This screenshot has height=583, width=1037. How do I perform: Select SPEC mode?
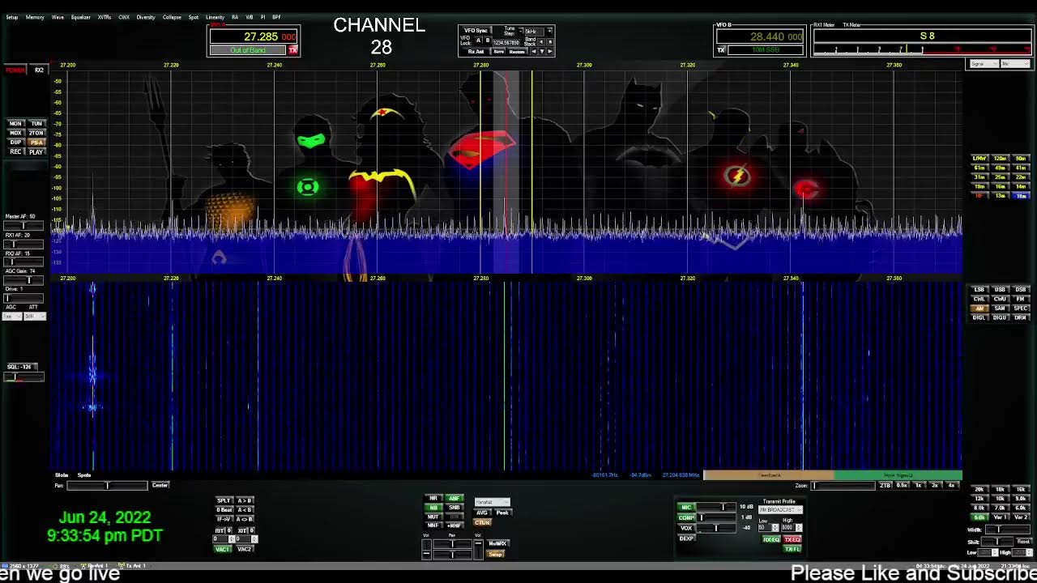click(x=1021, y=309)
